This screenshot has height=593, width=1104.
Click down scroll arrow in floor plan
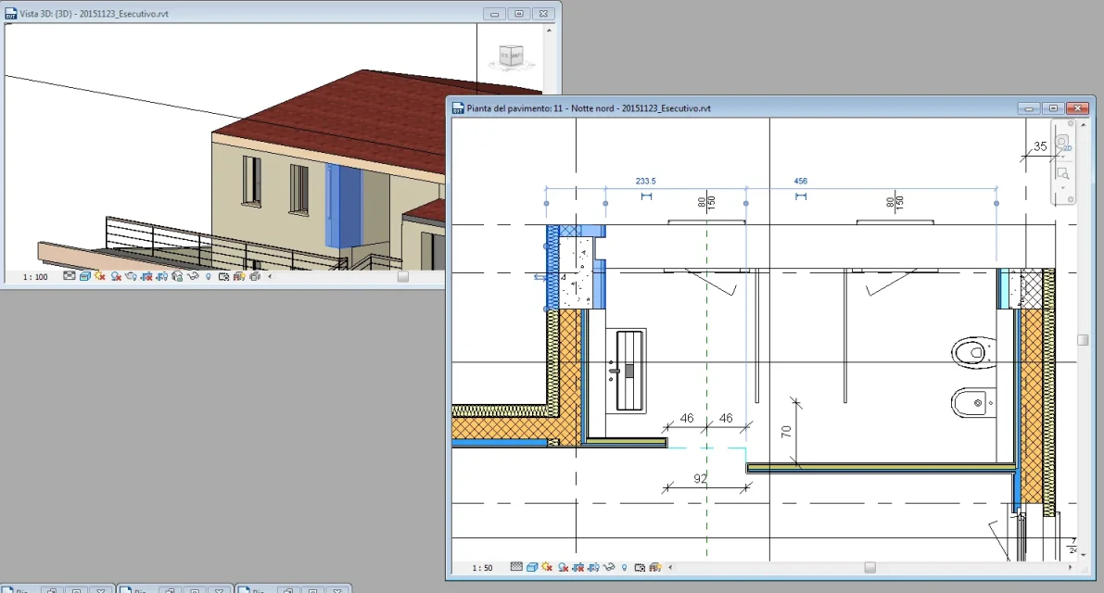(x=1083, y=555)
